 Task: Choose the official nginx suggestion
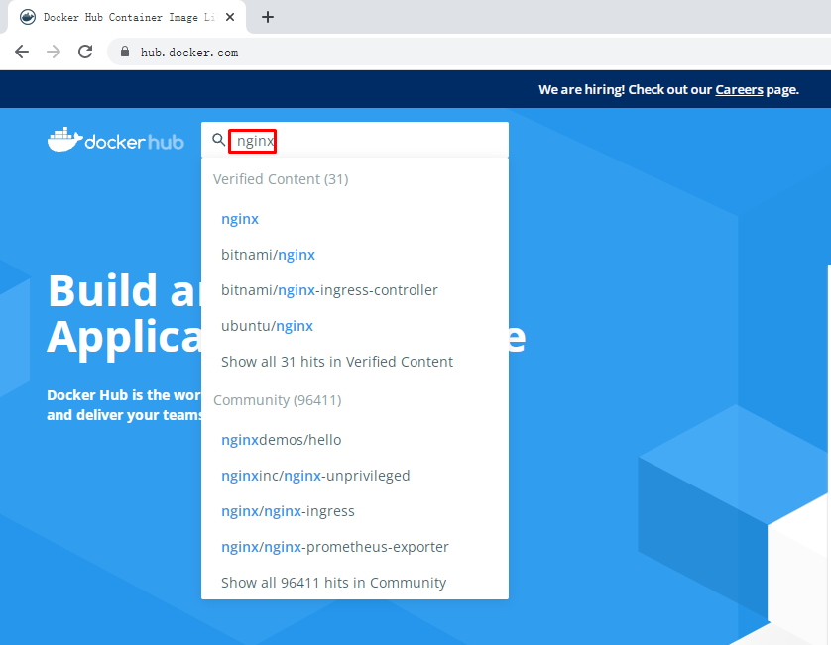[240, 219]
